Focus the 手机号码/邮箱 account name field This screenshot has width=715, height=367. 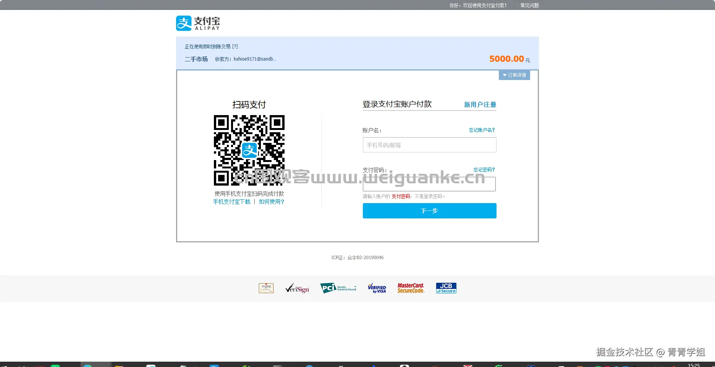tap(429, 145)
